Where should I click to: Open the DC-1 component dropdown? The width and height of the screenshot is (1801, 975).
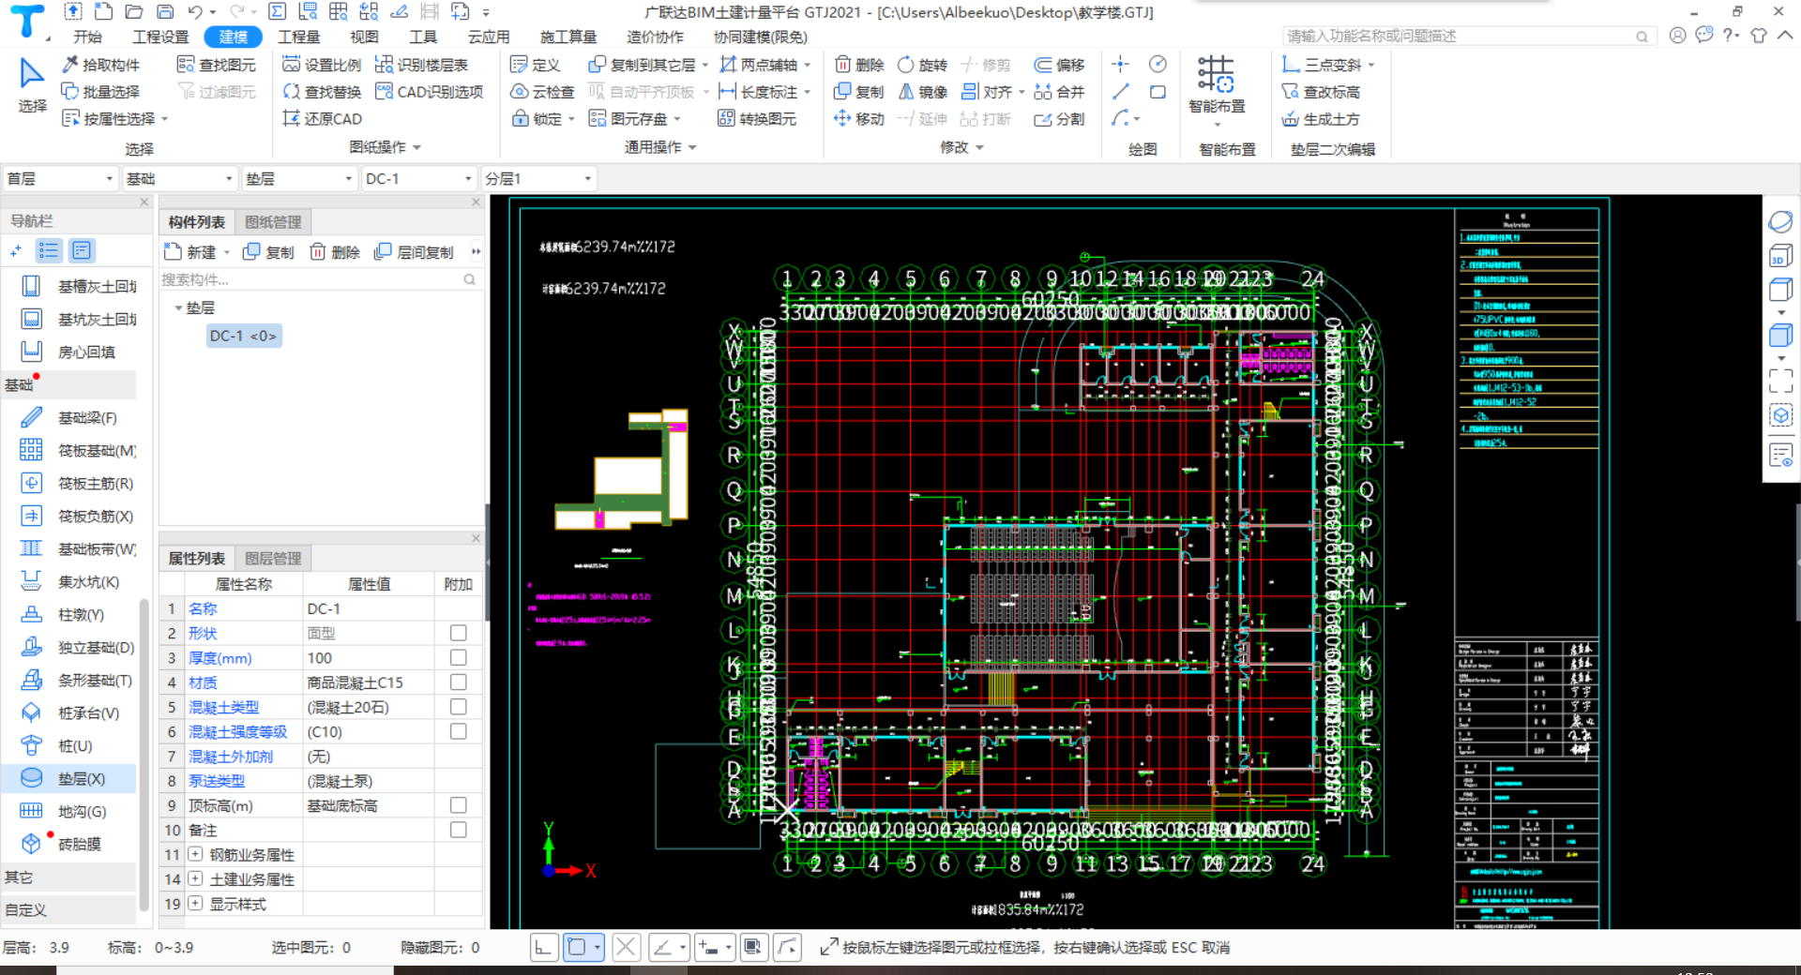click(x=419, y=178)
